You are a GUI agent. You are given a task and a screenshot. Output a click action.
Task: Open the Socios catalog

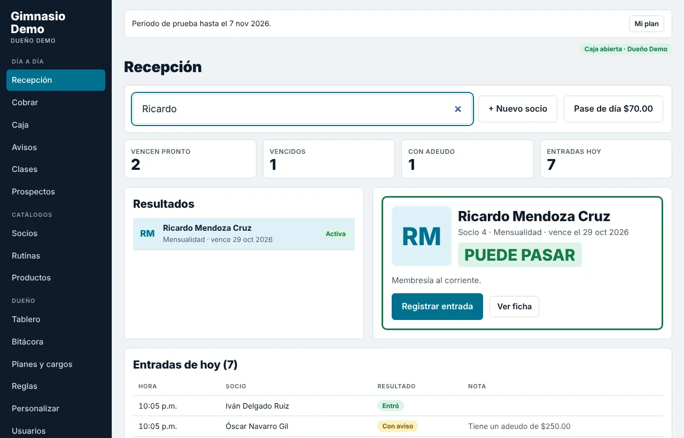click(x=56, y=233)
